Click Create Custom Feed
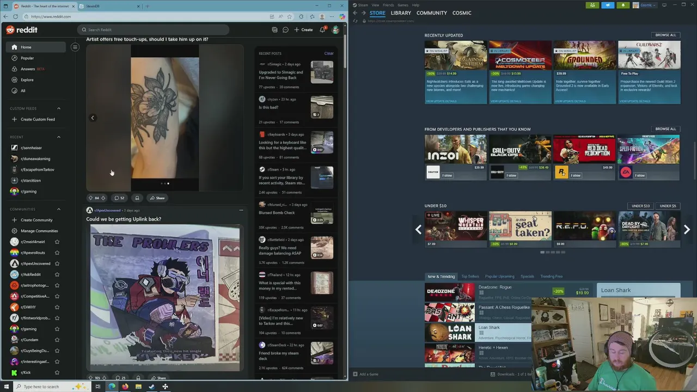The image size is (697, 392). [33, 119]
